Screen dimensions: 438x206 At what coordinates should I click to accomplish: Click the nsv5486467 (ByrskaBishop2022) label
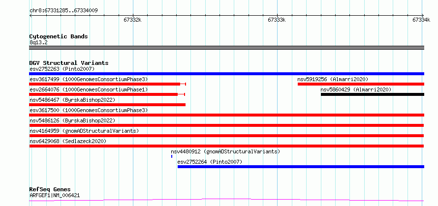(x=72, y=100)
